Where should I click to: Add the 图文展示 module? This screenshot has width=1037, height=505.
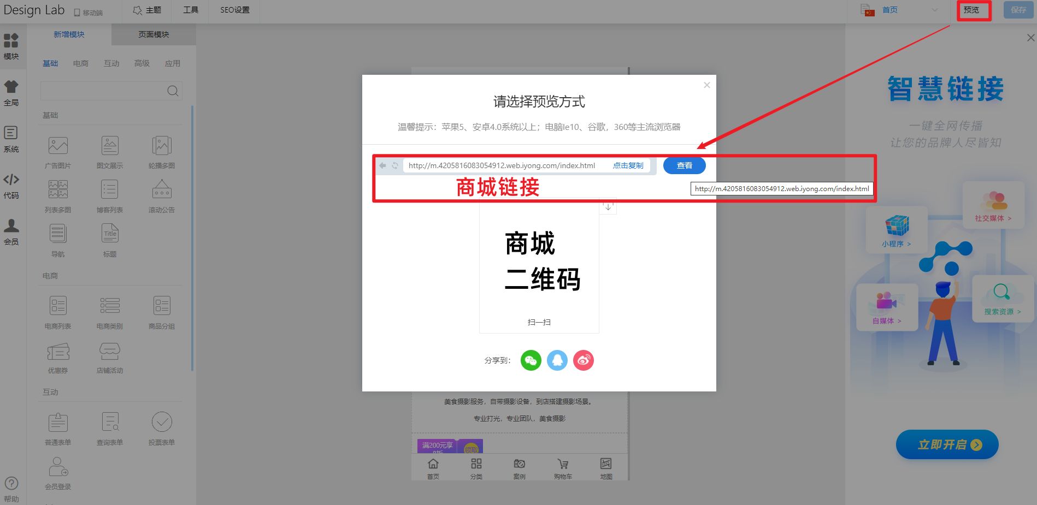pyautogui.click(x=110, y=152)
